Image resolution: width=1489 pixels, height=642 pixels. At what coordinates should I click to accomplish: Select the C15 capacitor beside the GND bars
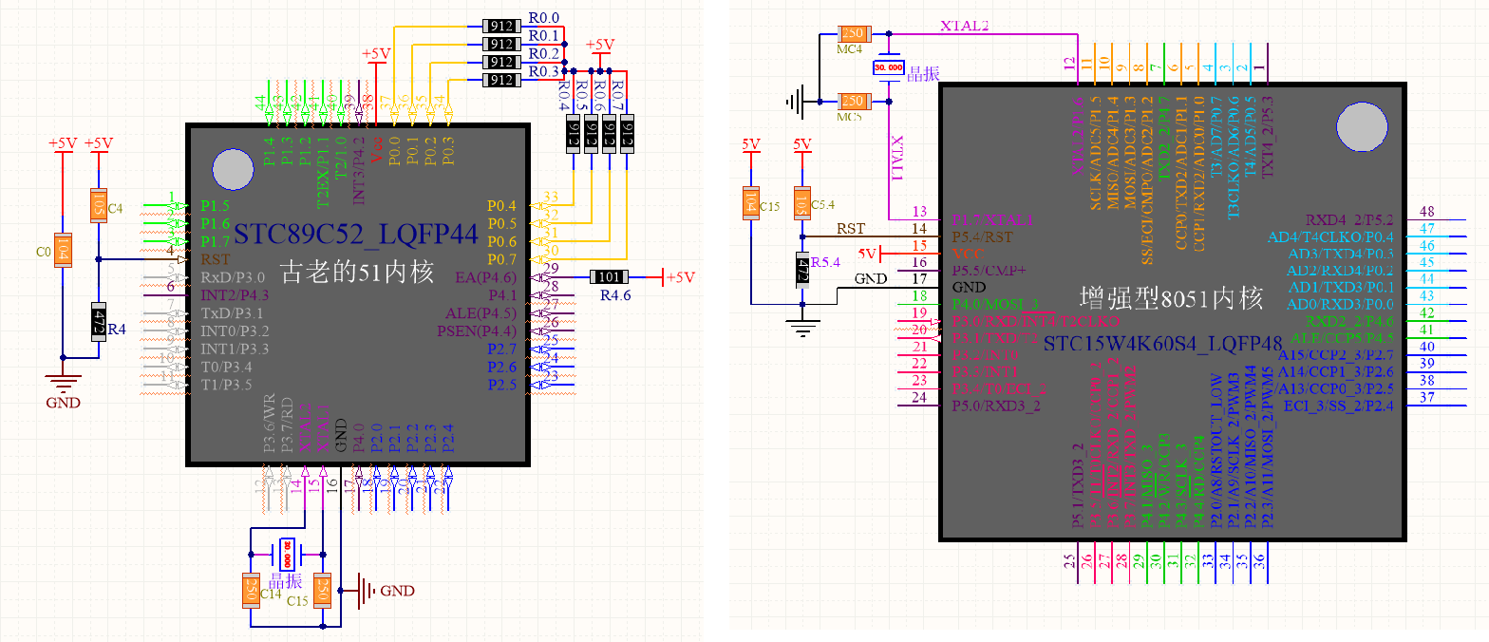pos(324,592)
